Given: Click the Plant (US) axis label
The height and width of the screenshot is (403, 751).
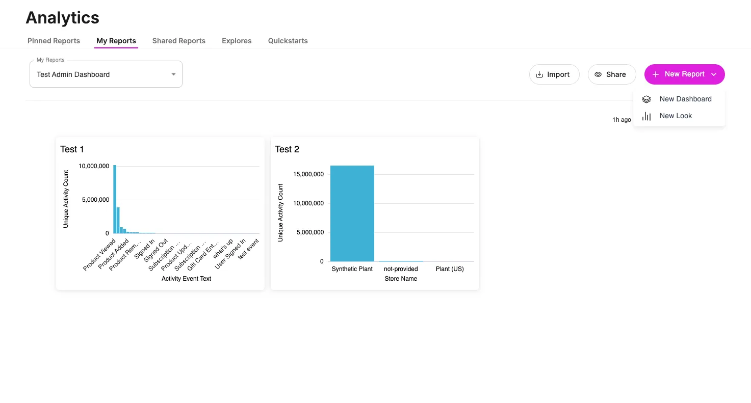Looking at the screenshot, I should [x=450, y=269].
